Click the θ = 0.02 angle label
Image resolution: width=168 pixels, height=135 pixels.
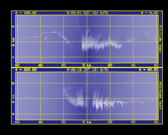pyautogui.click(x=149, y=13)
